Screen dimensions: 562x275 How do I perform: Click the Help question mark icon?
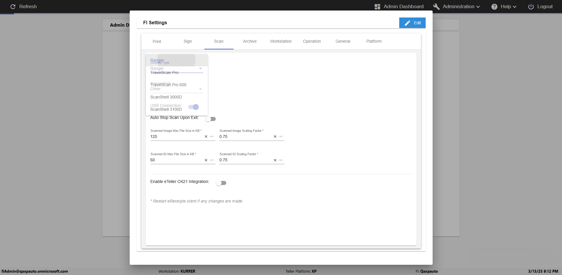[494, 6]
